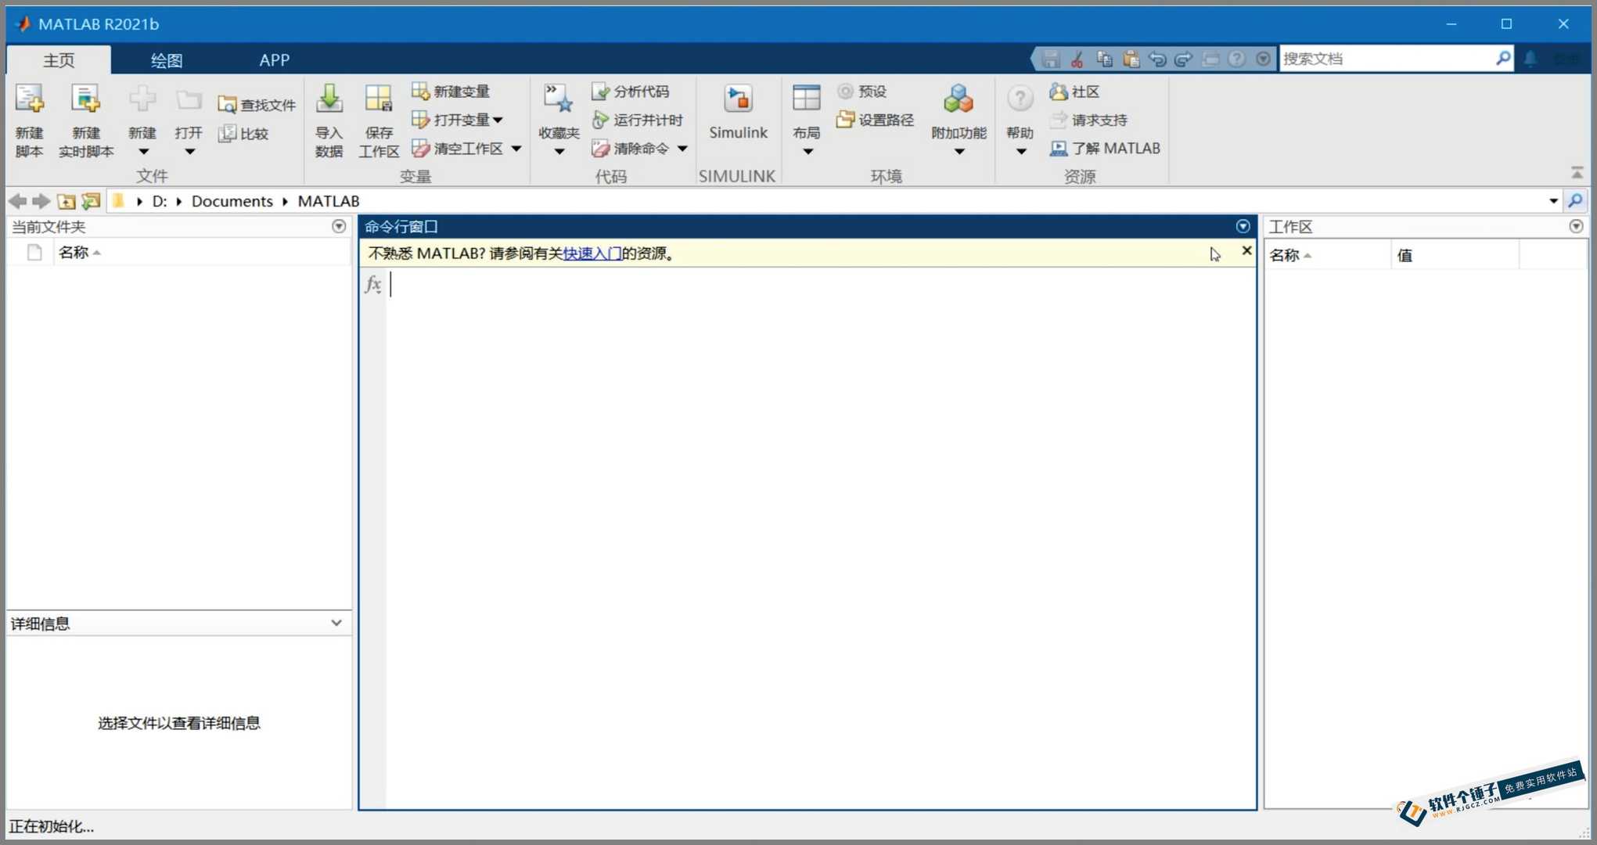This screenshot has width=1597, height=845.
Task: Click the Documents path segment
Action: point(232,201)
